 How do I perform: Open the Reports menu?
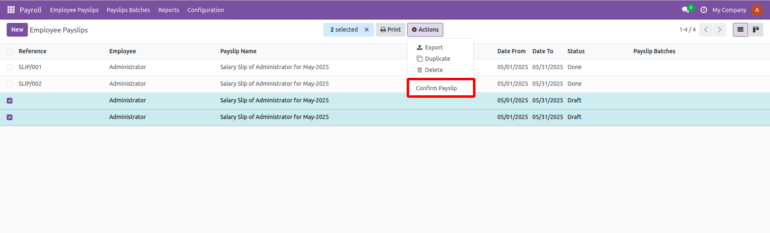point(168,10)
